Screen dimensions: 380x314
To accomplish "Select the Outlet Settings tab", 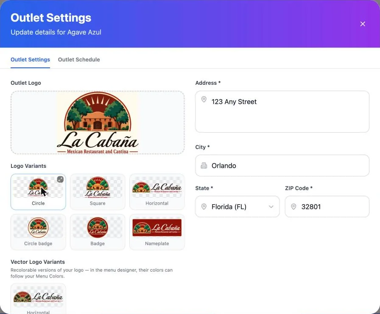I will click(30, 60).
